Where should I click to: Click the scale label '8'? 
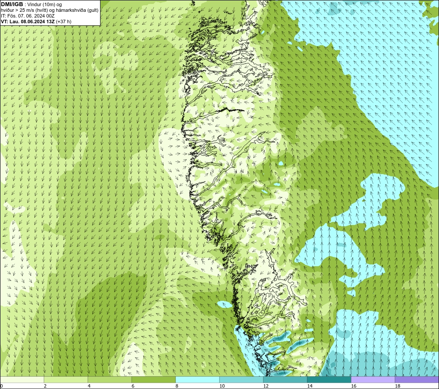tap(177, 386)
